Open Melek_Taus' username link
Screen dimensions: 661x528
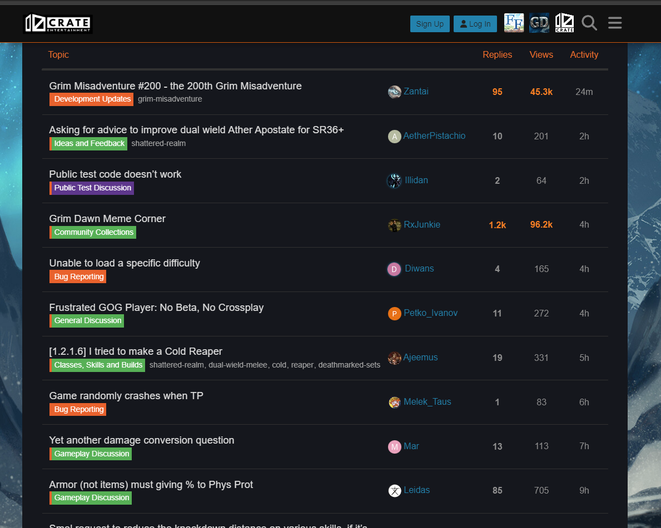pos(427,402)
